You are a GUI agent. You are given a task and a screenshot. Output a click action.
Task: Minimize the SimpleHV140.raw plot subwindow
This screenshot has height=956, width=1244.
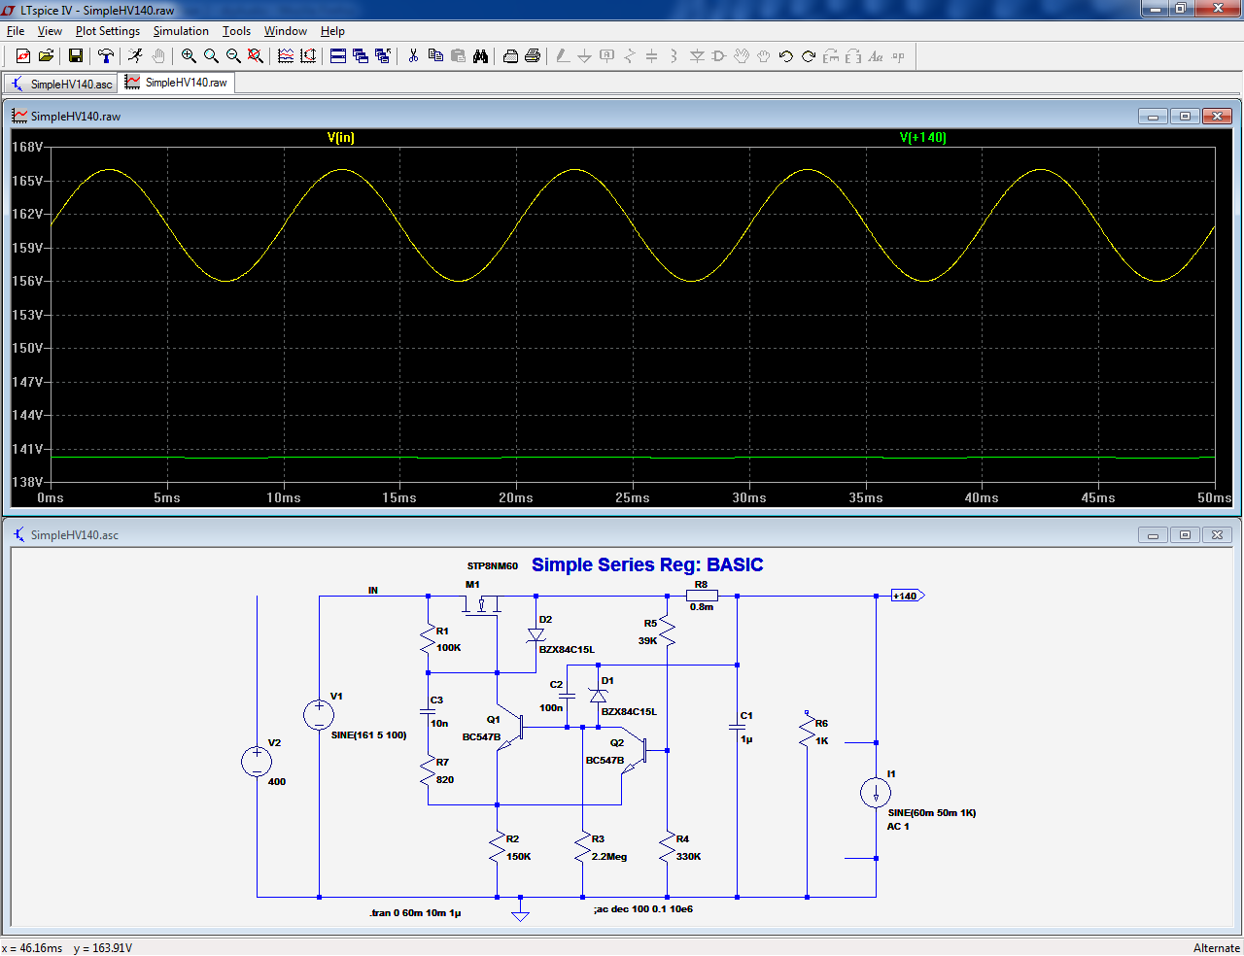click(1153, 117)
